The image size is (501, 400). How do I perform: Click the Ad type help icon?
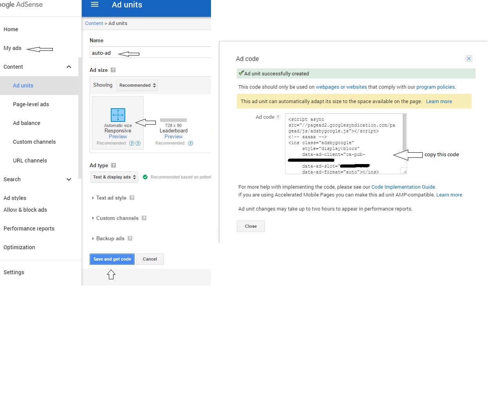click(x=114, y=165)
